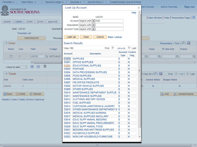This screenshot has height=147, width=197.
Task: Open the Main Menu navigation item
Action: [x=30, y=2]
